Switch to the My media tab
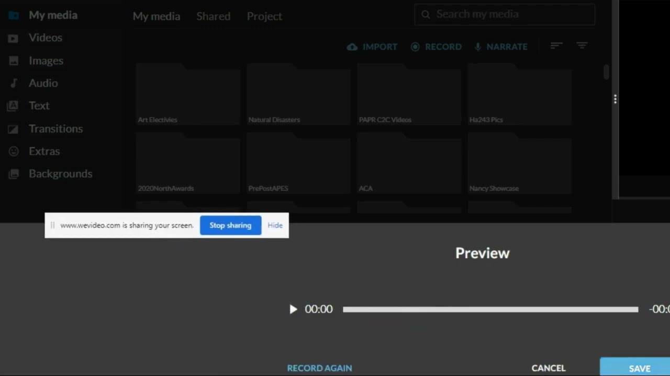Image resolution: width=670 pixels, height=376 pixels. (x=157, y=16)
